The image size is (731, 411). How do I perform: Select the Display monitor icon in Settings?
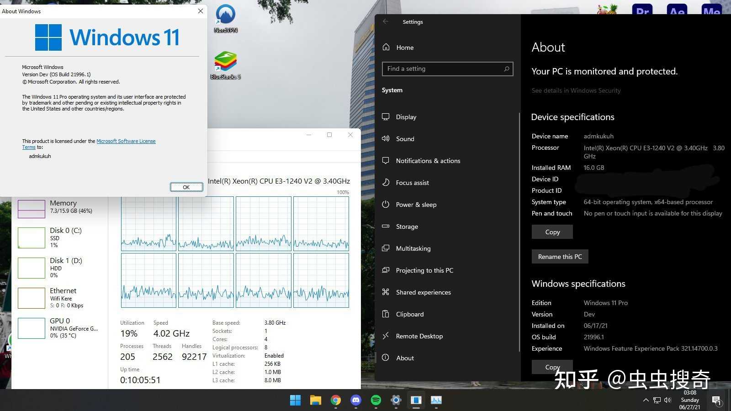pos(386,117)
